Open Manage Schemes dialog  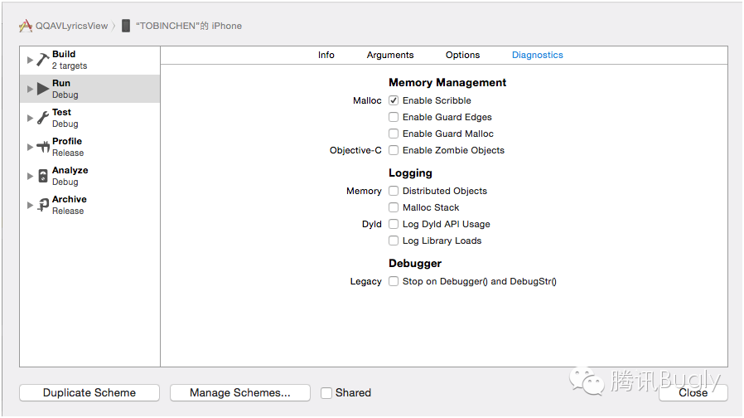[239, 393]
